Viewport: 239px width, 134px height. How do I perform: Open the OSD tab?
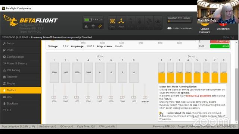pos(21,97)
